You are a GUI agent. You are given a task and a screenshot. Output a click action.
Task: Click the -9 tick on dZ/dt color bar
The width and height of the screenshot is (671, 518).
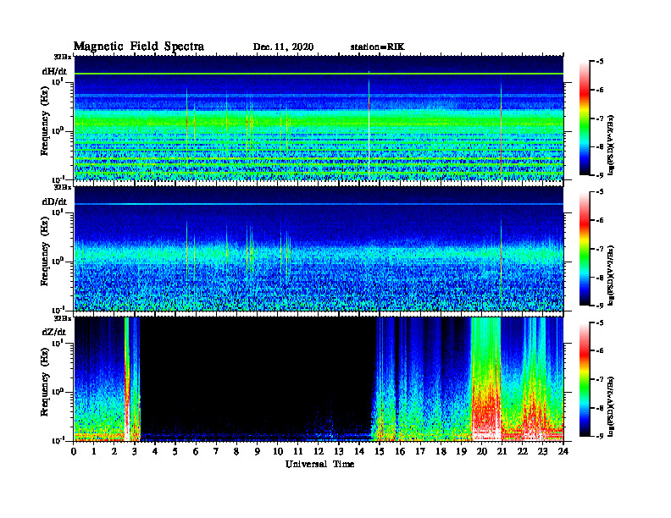click(600, 436)
